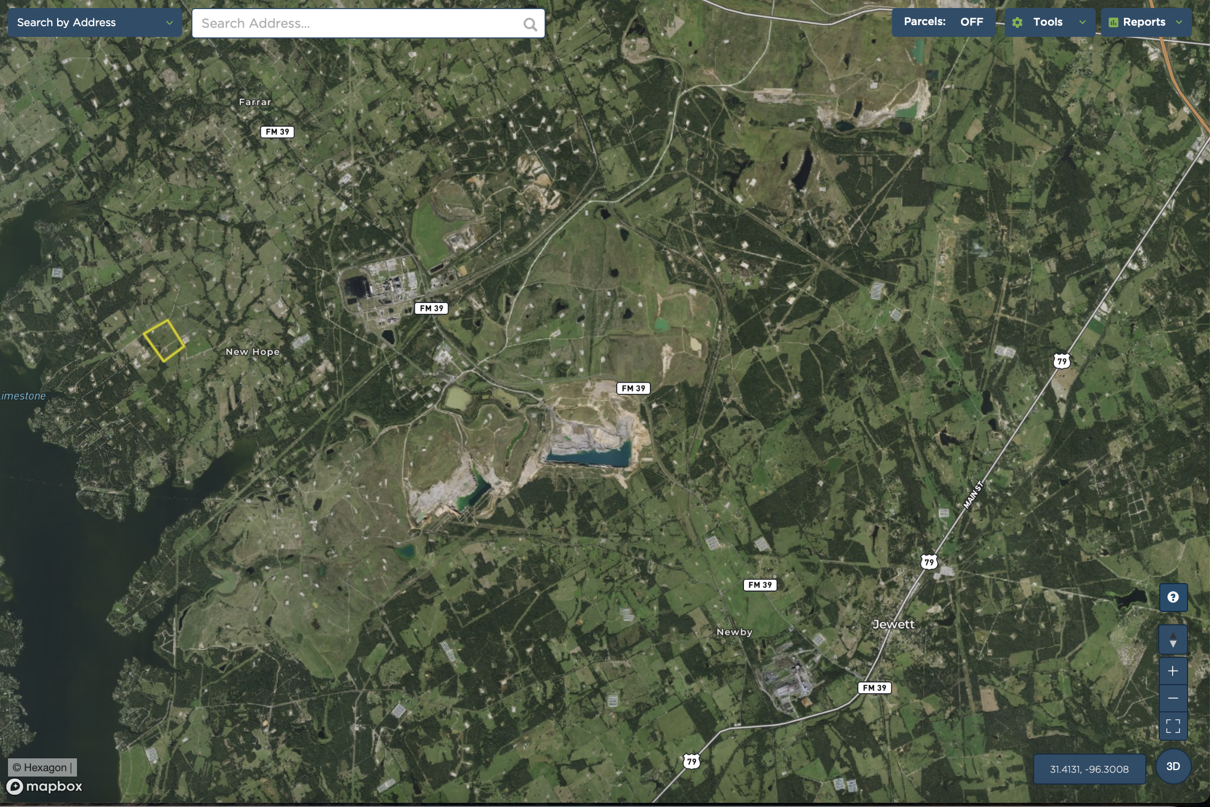Select the yellow outlined parcel
The image size is (1210, 807).
pyautogui.click(x=164, y=340)
